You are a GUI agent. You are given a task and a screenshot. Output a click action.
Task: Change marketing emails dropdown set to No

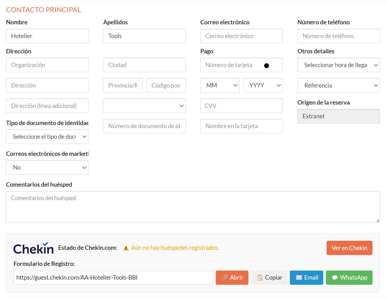tap(47, 167)
